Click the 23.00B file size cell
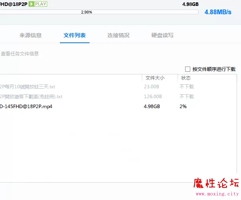This screenshot has height=200, width=241. [x=151, y=87]
